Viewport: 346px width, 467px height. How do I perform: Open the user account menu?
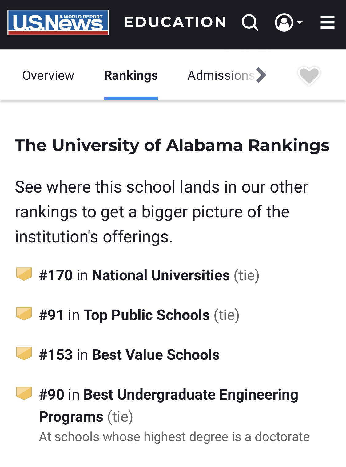click(x=288, y=22)
